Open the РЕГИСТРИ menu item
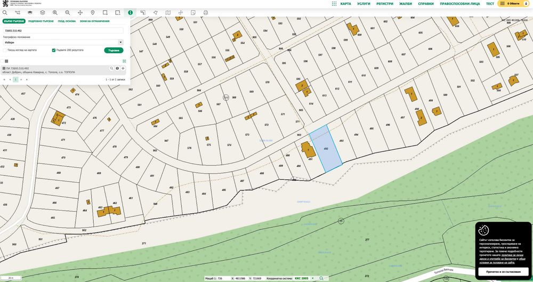533x282 pixels. pyautogui.click(x=385, y=4)
